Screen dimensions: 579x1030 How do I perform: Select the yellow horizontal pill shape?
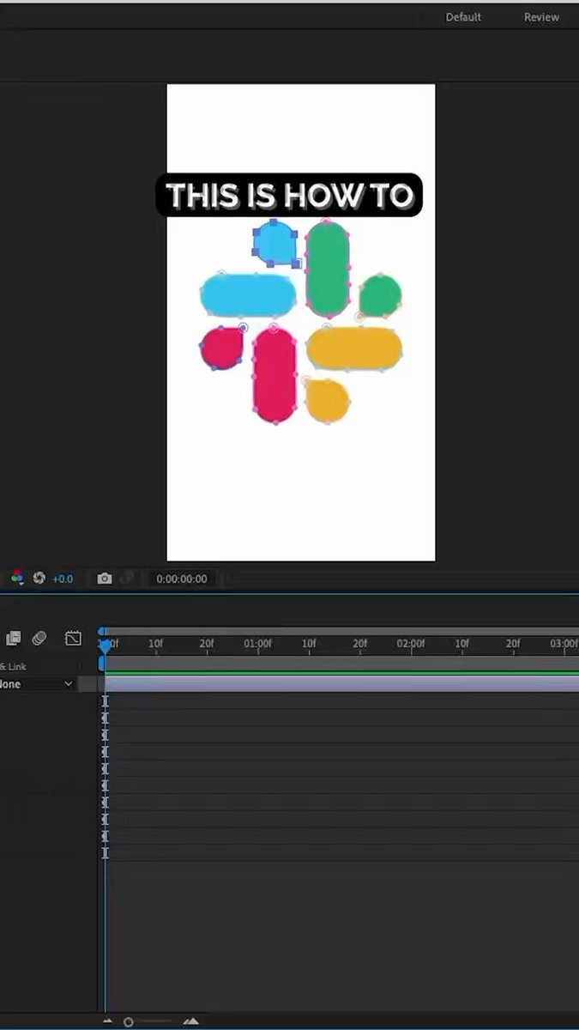point(354,348)
